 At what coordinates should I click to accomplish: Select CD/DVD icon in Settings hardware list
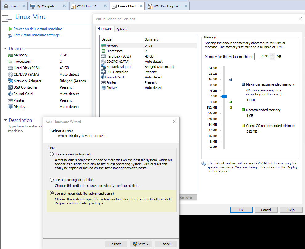(104, 62)
